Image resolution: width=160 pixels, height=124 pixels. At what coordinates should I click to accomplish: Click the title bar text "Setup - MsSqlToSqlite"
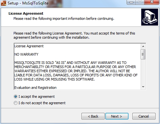[x=28, y=3]
